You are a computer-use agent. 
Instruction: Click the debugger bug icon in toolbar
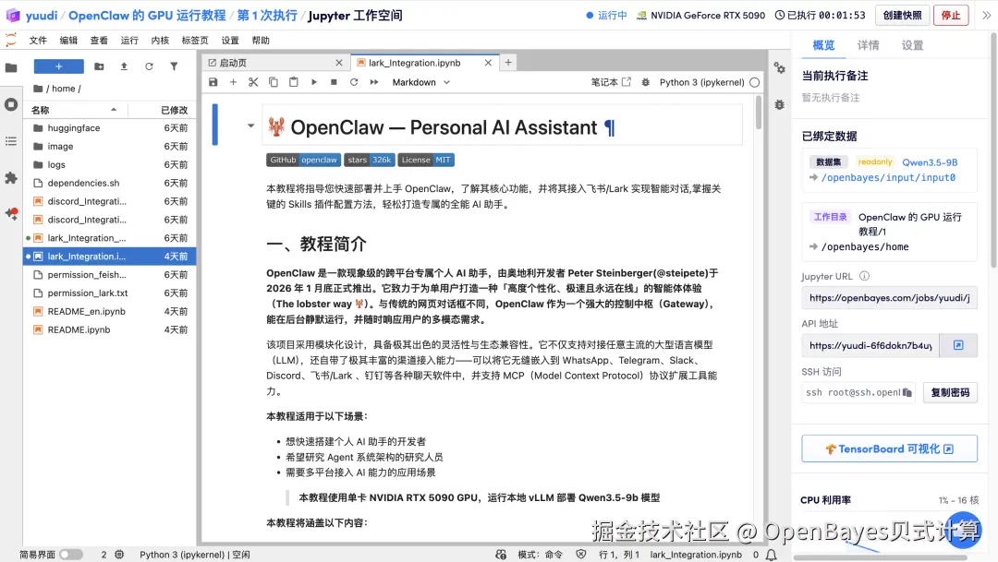645,82
